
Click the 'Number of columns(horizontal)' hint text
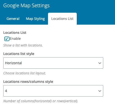click(x=27, y=101)
